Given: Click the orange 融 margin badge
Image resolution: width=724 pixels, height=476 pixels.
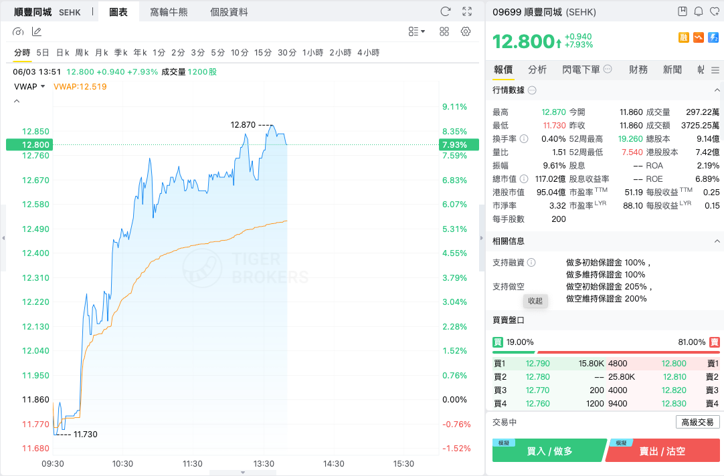Looking at the screenshot, I should (x=683, y=37).
